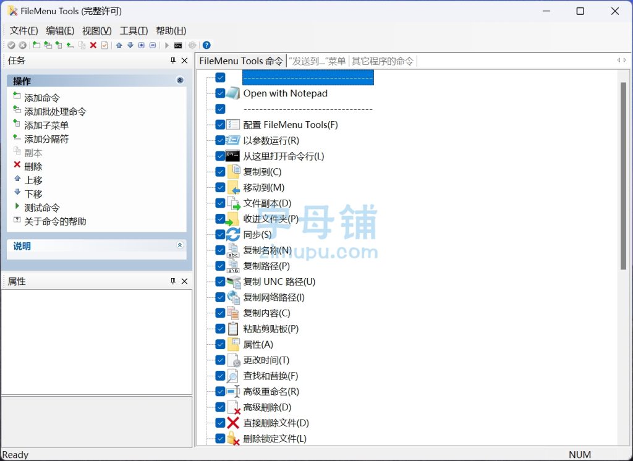Click the Move Down arrow toolbar icon
The width and height of the screenshot is (633, 461).
click(130, 45)
